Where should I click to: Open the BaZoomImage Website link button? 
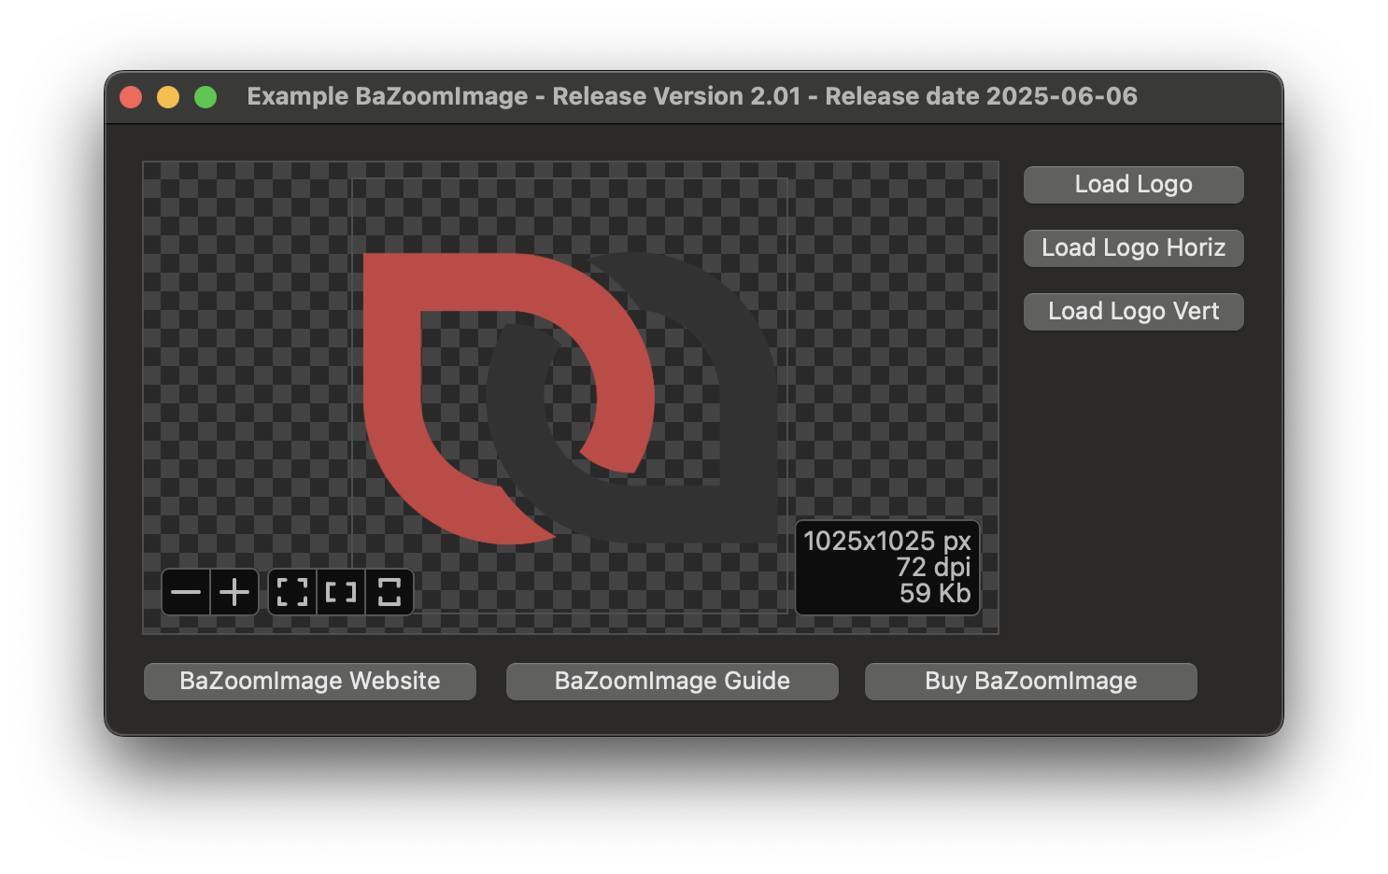(310, 682)
